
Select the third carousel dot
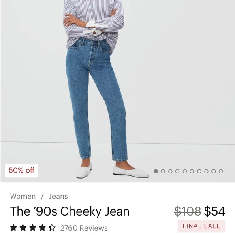(x=170, y=171)
